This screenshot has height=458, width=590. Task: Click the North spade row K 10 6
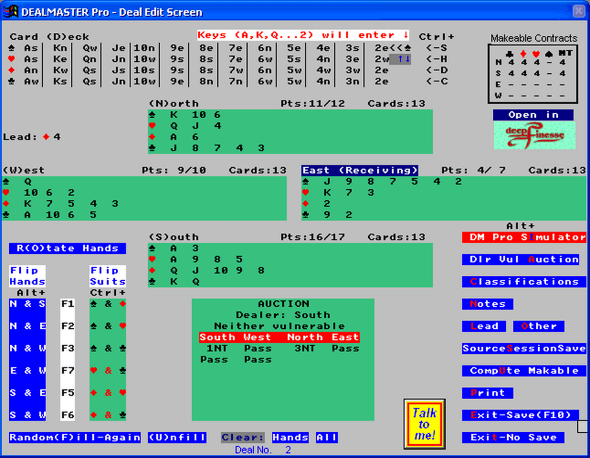[x=290, y=115]
